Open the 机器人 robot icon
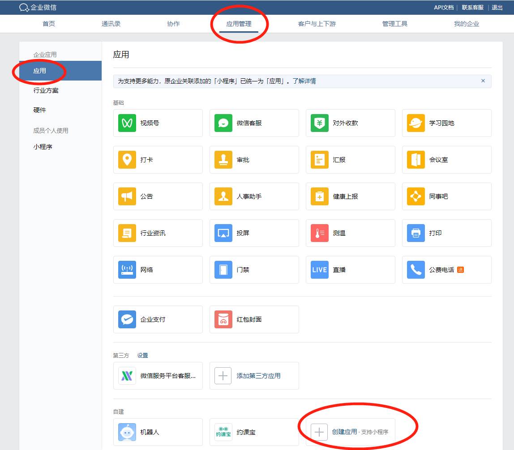 [127, 432]
